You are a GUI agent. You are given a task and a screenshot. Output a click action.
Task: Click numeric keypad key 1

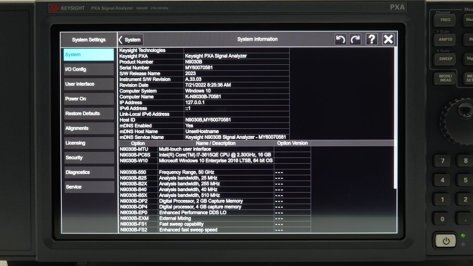pos(443,200)
